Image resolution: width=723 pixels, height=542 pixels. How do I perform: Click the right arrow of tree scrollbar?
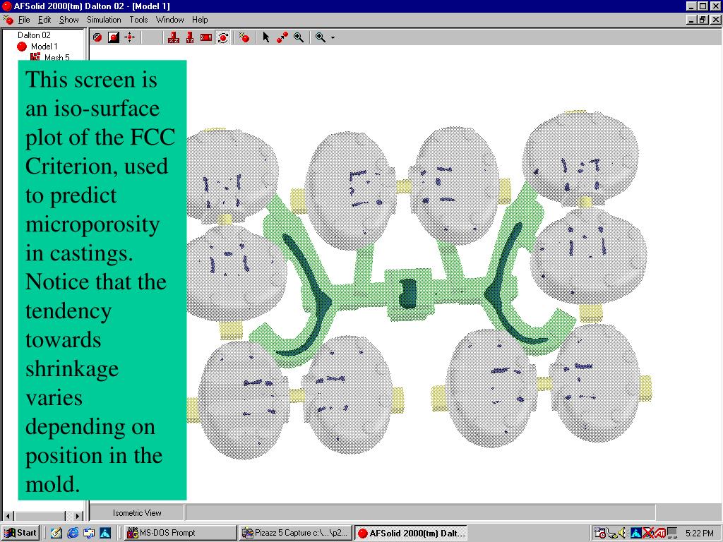tap(78, 516)
